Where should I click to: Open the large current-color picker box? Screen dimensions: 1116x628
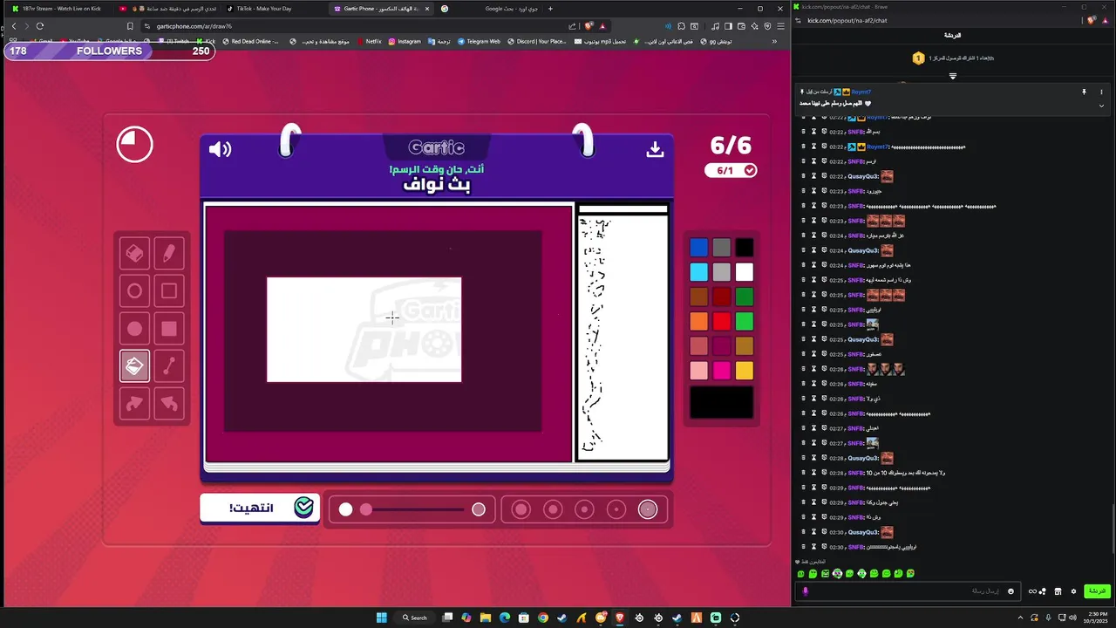(721, 403)
